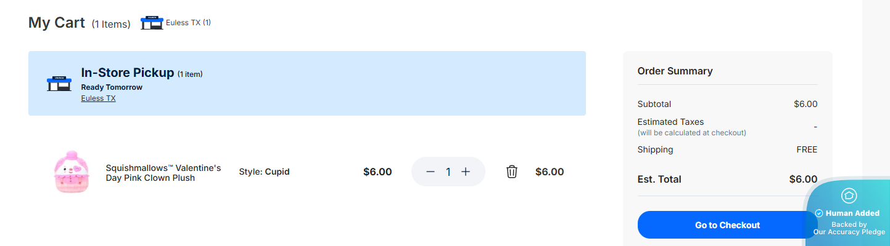Click the store icon in In-Store Pickup banner
The height and width of the screenshot is (246, 890).
tap(59, 84)
